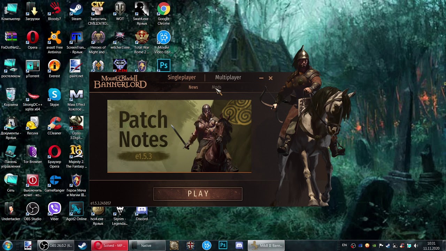The image size is (446, 251).
Task: Switch to the Singleplayer tab
Action: [x=182, y=77]
